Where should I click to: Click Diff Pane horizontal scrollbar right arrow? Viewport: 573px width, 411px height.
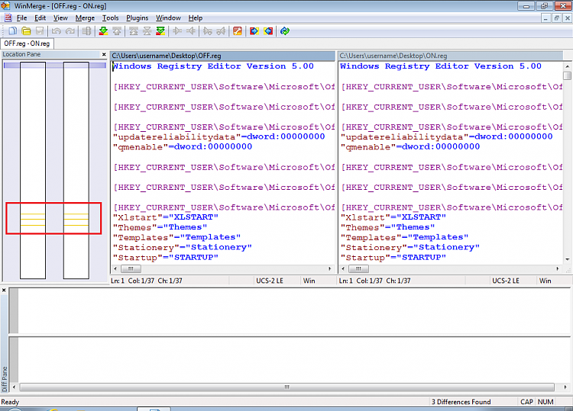tap(565, 387)
